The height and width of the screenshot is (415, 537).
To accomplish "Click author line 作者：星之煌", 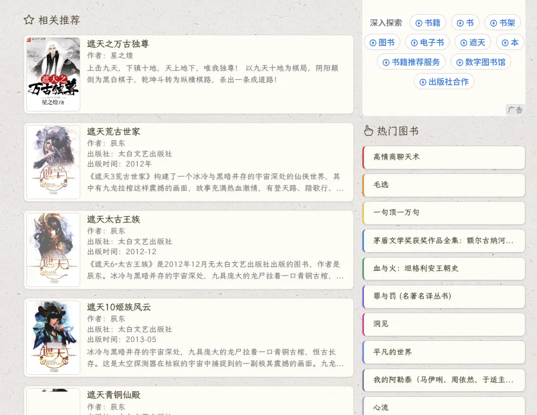I will [110, 55].
